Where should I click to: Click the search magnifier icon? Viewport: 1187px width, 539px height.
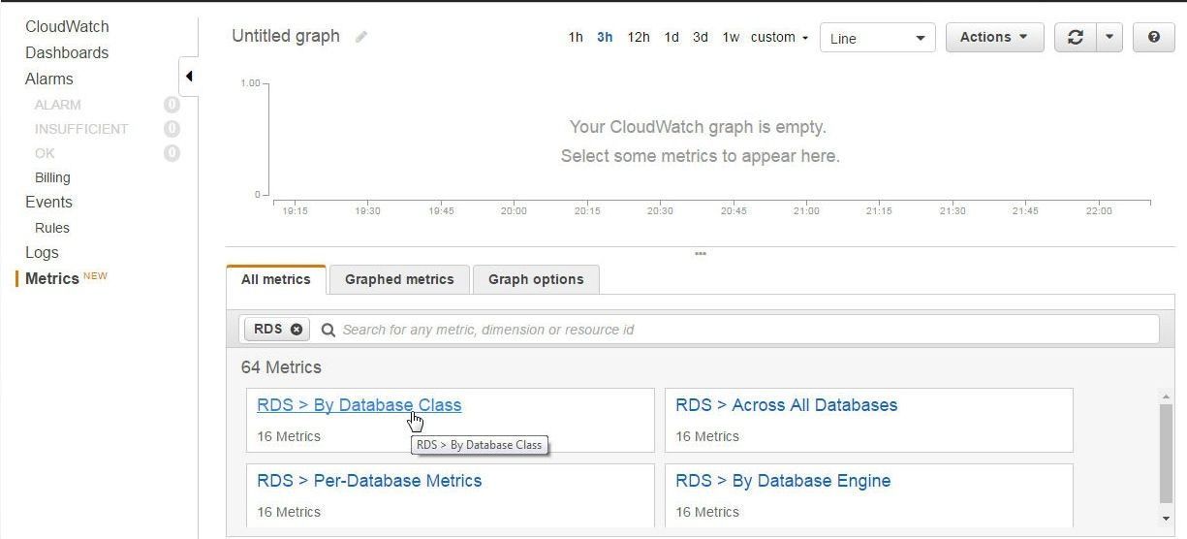tap(328, 330)
